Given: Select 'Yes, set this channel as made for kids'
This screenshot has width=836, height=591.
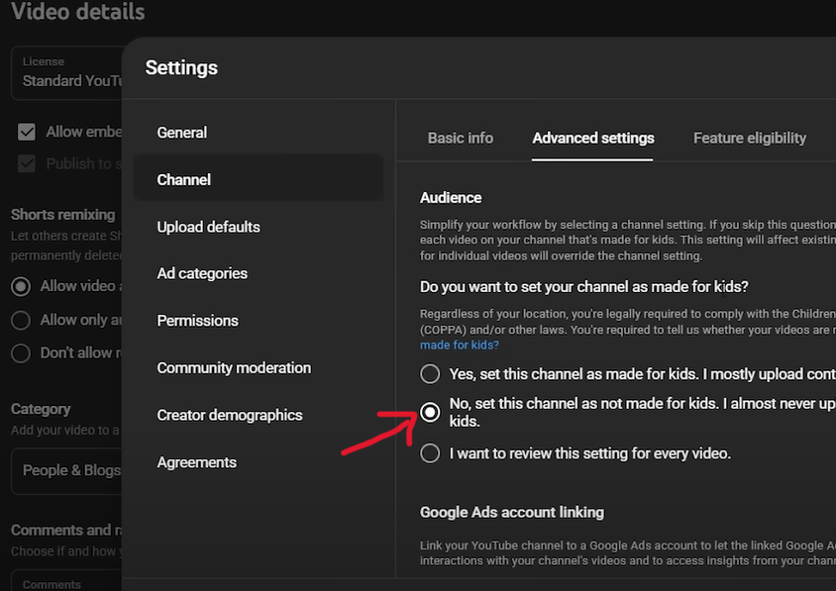Looking at the screenshot, I should [x=430, y=374].
